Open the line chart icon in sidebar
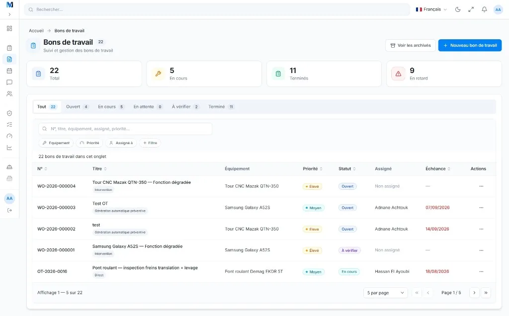Viewport: 509px width, 316px height. pos(9,148)
